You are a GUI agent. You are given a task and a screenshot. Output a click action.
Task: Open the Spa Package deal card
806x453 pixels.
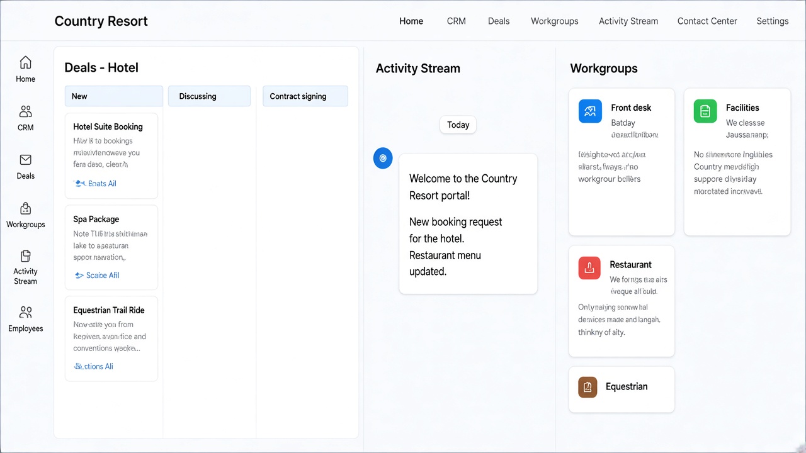click(111, 247)
